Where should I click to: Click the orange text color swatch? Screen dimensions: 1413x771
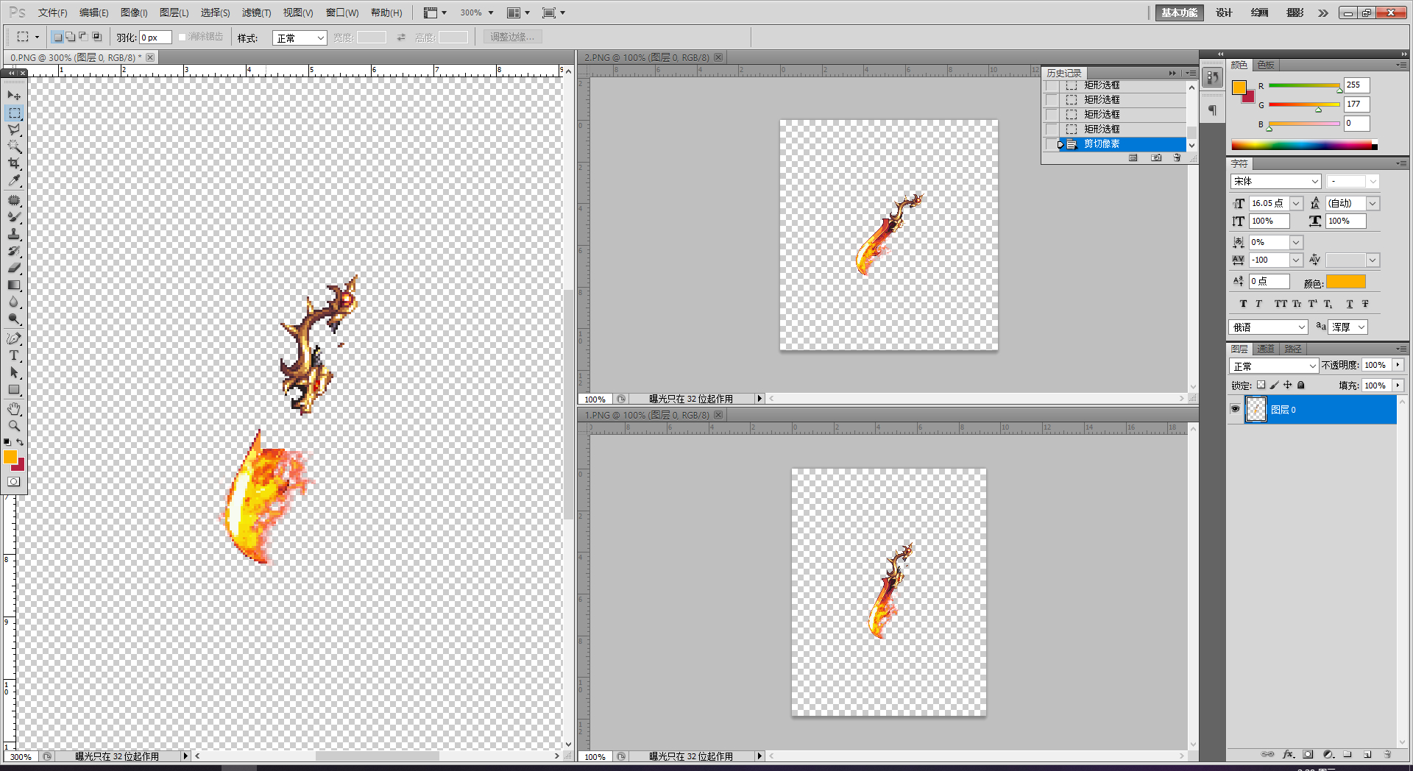[1346, 282]
